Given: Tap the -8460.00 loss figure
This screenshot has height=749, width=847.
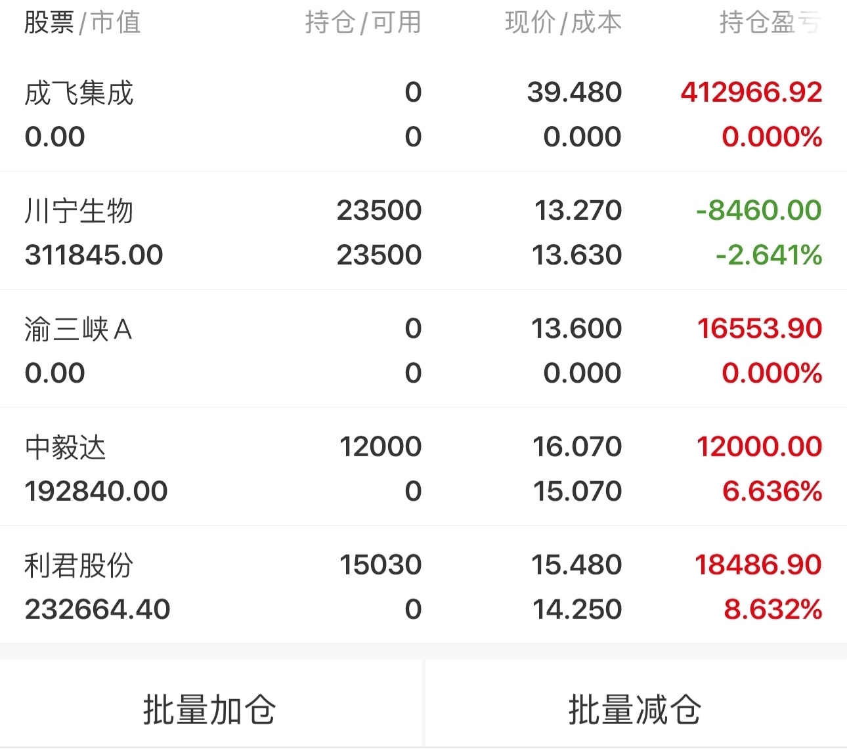Looking at the screenshot, I should 758,211.
